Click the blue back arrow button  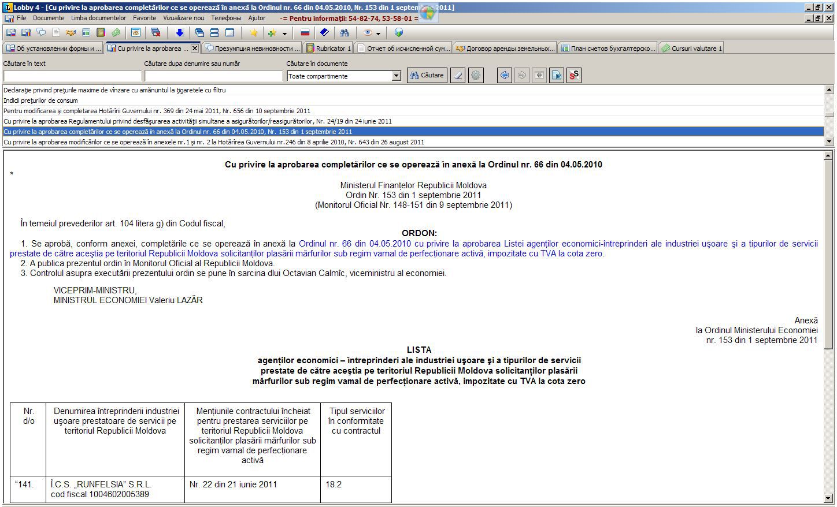[505, 75]
